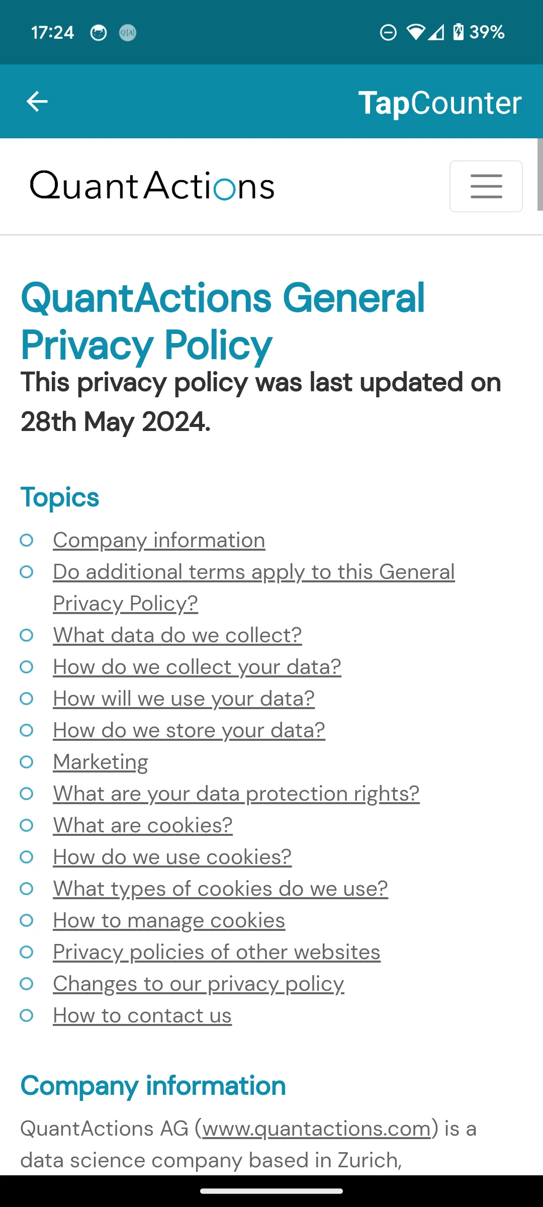Click the page scrollbar on right edge

pos(540,175)
